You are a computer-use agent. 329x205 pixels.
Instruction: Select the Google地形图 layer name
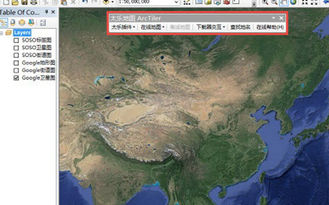click(x=39, y=63)
